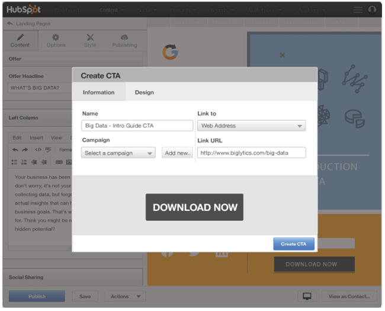Select the Content pencil tab
This screenshot has width=385, height=311.
click(20, 41)
